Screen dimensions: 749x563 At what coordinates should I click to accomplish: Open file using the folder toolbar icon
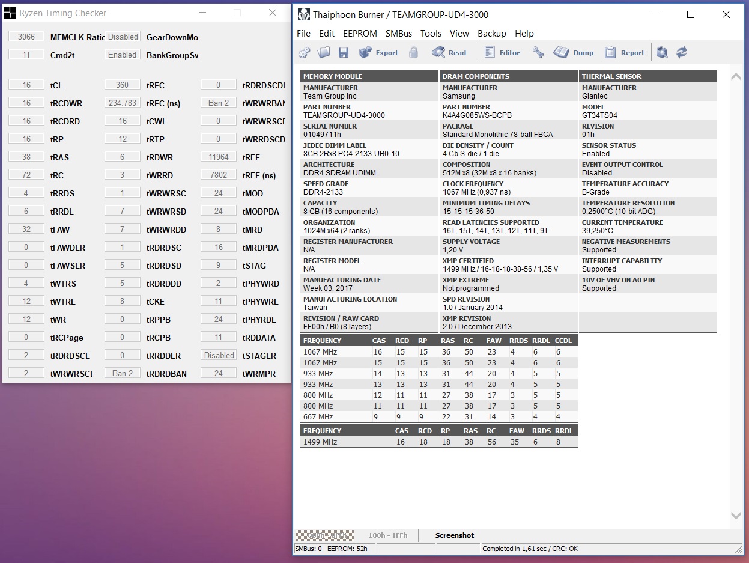point(324,53)
